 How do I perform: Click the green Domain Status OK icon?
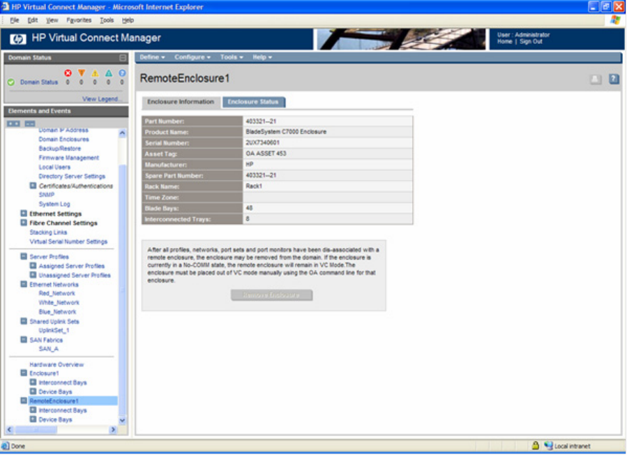(11, 82)
